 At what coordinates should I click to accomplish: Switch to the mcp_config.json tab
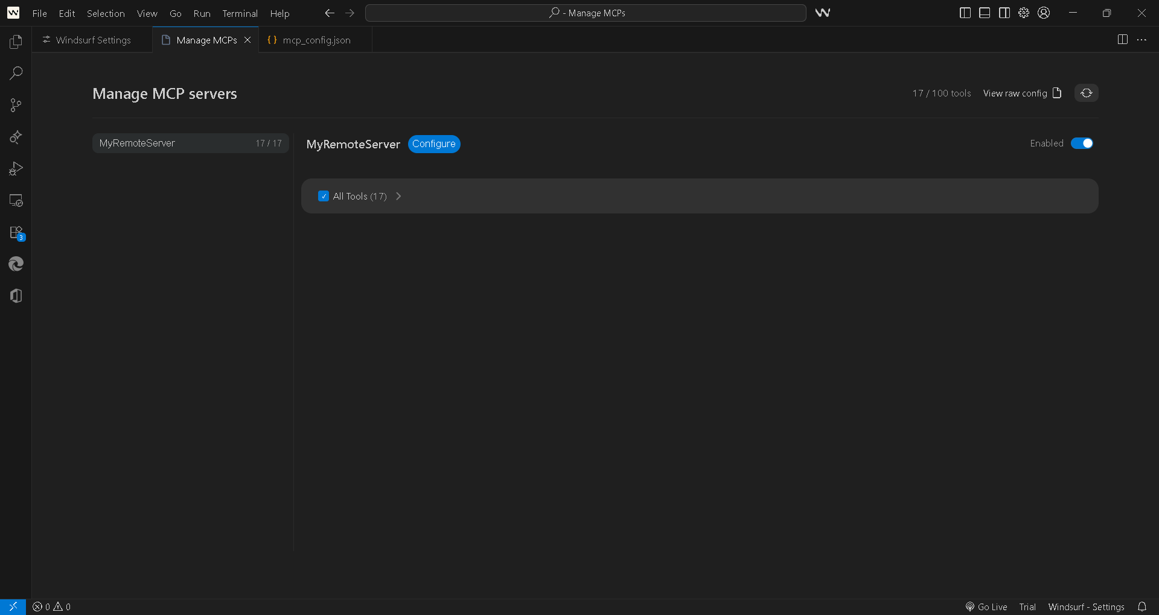(x=316, y=40)
